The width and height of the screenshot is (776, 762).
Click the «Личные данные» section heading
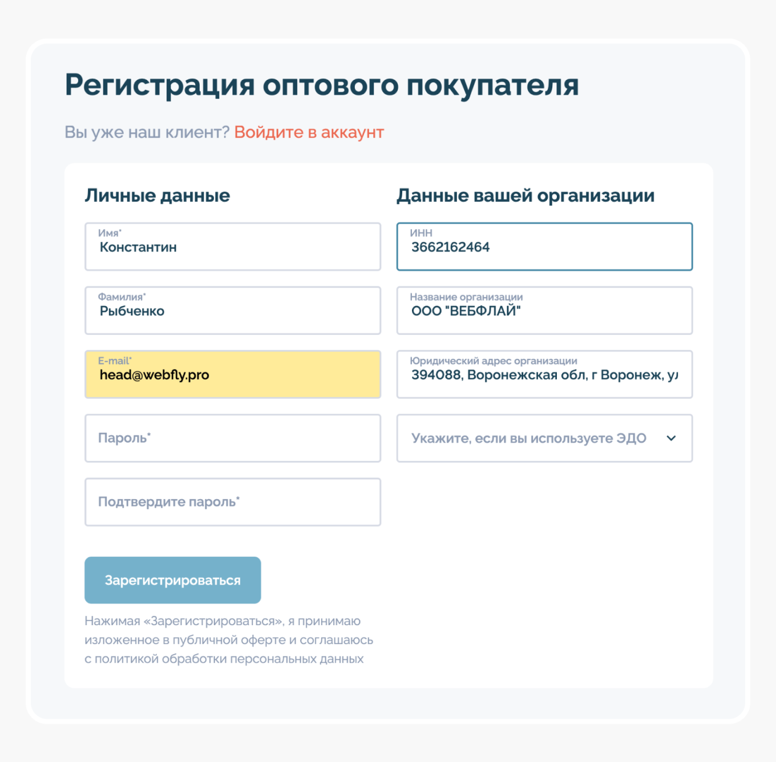tap(157, 195)
